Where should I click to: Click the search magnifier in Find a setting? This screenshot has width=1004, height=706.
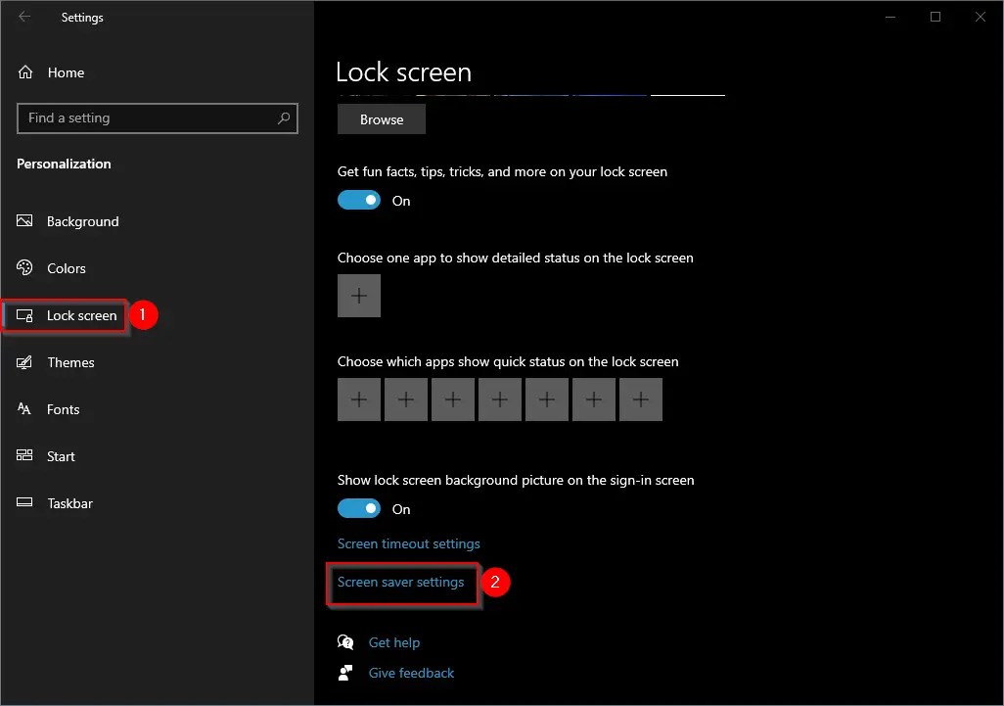pos(285,118)
